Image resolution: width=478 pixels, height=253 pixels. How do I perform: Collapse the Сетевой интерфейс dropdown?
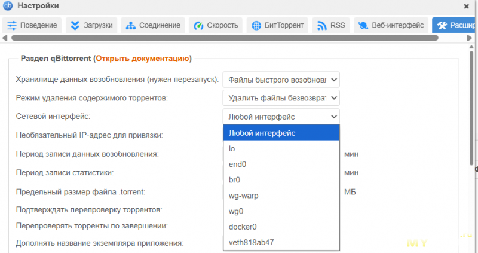(281, 117)
